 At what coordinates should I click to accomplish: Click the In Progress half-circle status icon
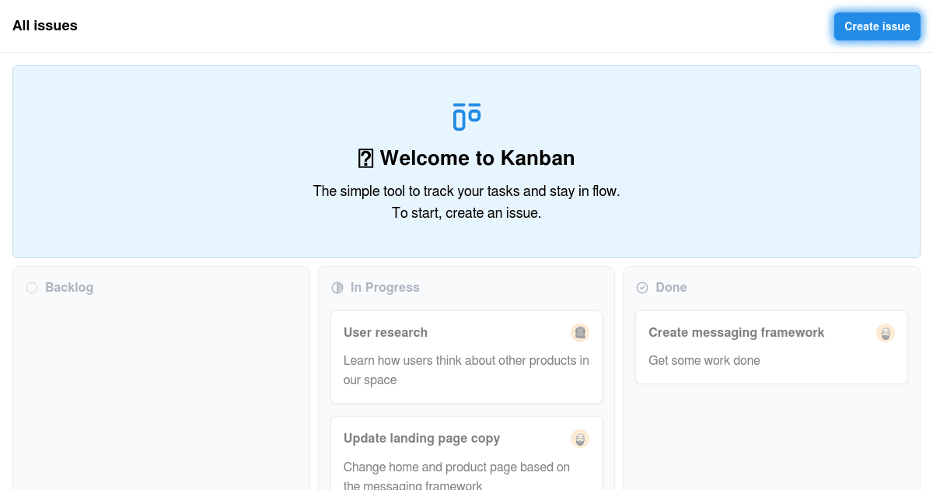point(337,288)
